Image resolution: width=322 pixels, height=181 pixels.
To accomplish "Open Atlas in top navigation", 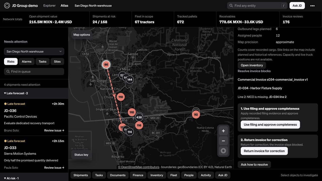I will tap(64, 6).
